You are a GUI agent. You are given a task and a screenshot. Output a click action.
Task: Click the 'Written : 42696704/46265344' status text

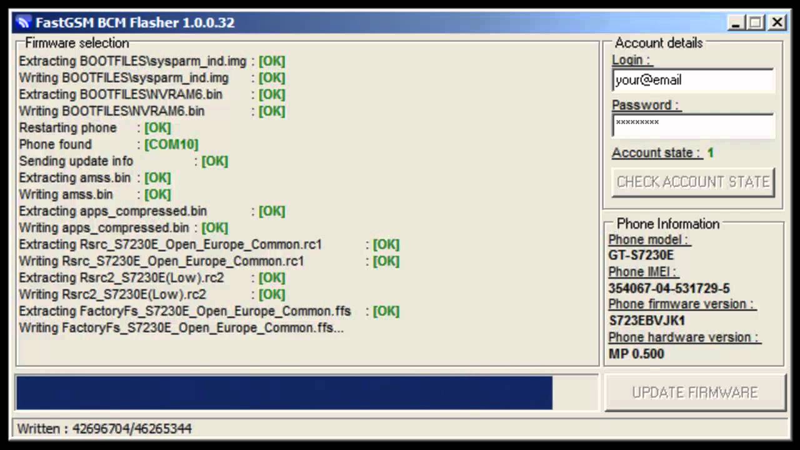pos(104,429)
